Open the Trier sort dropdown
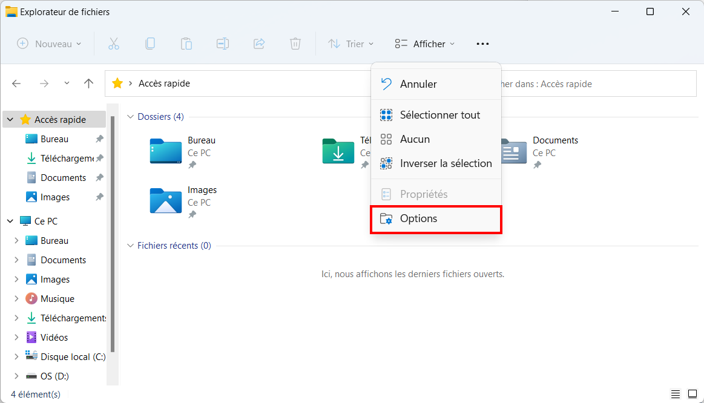Image resolution: width=704 pixels, height=403 pixels. pyautogui.click(x=350, y=44)
